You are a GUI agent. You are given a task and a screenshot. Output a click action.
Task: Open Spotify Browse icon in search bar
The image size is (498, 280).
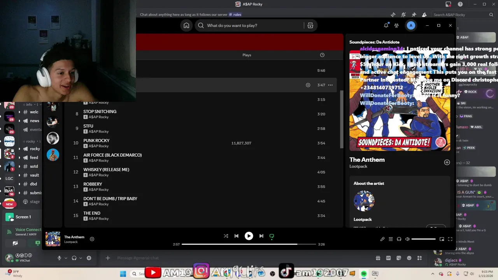click(310, 25)
